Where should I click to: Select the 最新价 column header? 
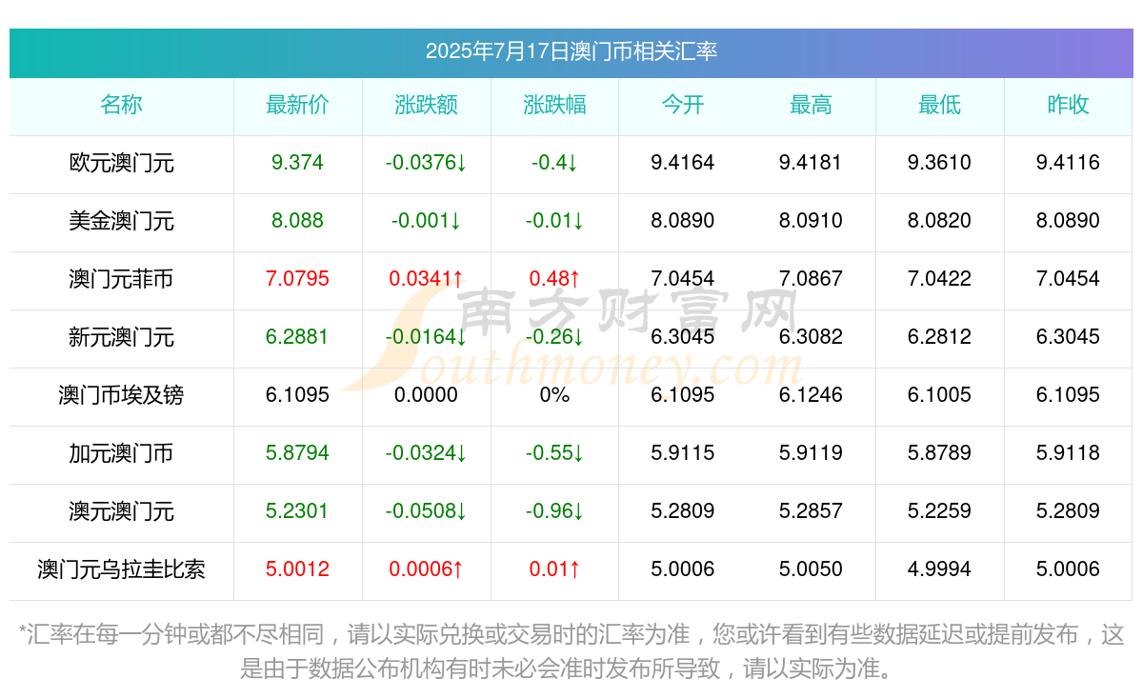coord(298,105)
